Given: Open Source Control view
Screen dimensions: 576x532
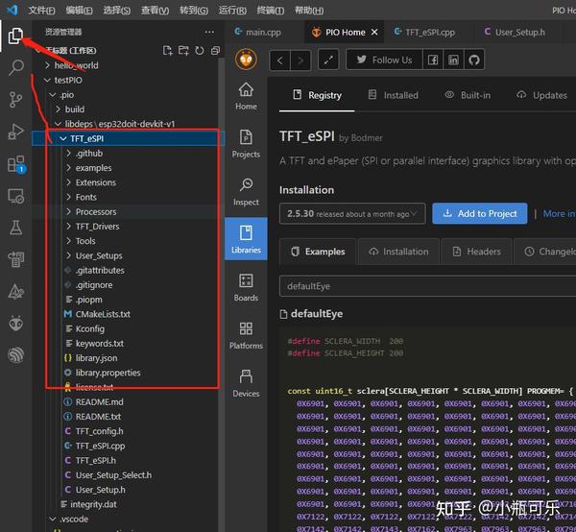Looking at the screenshot, I should [15, 99].
